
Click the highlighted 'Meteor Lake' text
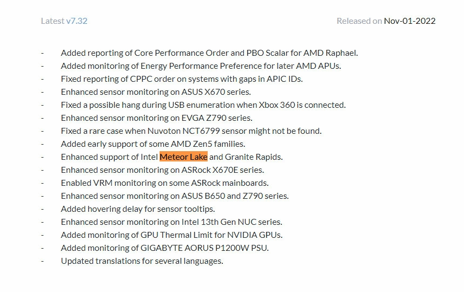tap(183, 157)
